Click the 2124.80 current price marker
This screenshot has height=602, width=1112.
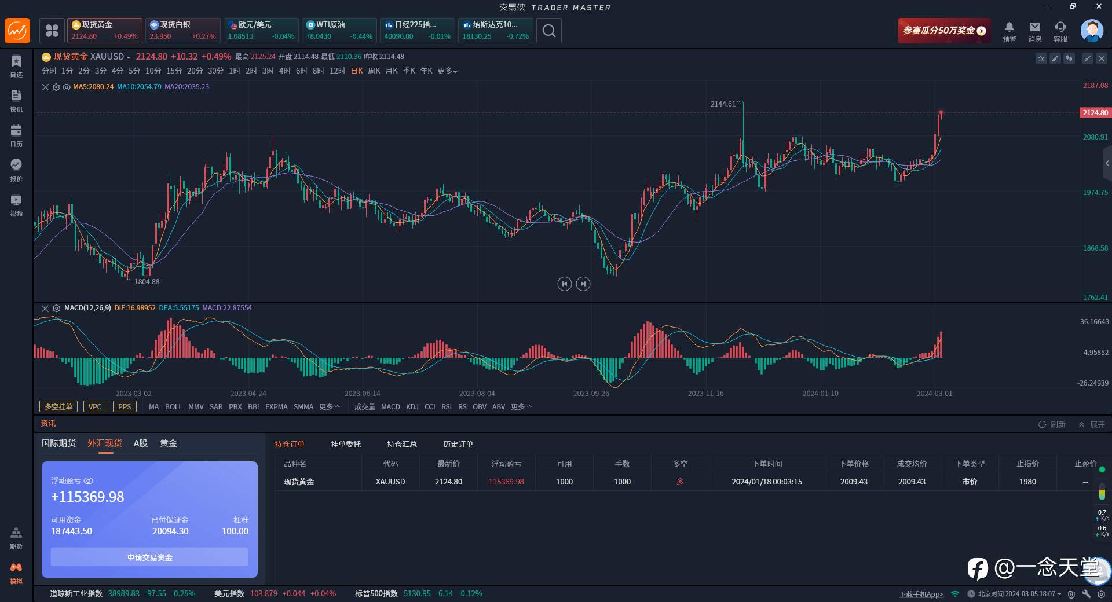coord(1095,113)
